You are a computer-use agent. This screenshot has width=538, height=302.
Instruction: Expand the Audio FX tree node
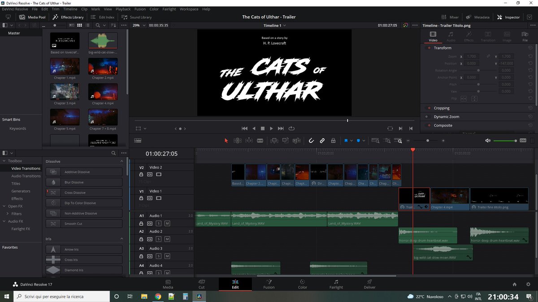point(4,221)
